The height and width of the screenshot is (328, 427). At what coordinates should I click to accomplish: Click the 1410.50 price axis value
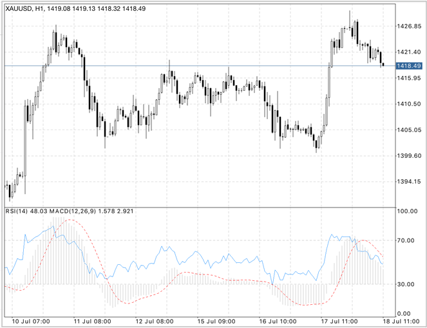coord(410,104)
